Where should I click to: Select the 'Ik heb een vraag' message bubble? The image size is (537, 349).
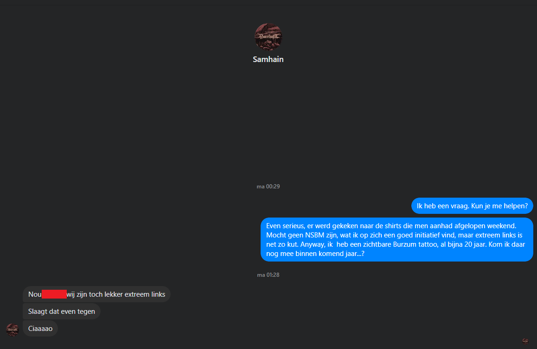click(472, 206)
